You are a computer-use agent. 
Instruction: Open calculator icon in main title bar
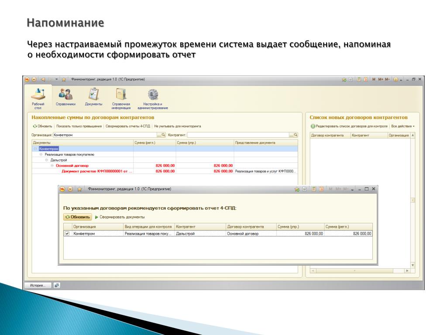[x=359, y=79]
